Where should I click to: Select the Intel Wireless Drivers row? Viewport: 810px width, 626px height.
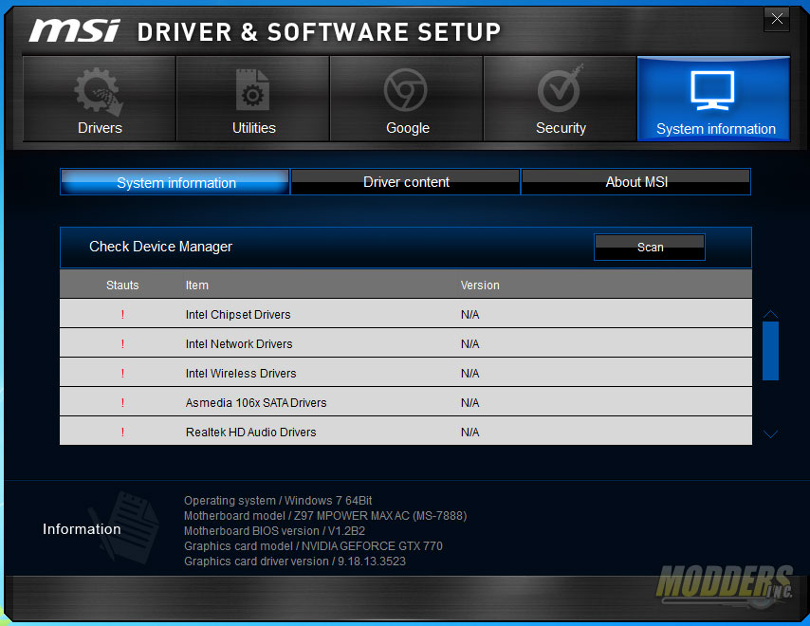click(x=406, y=372)
